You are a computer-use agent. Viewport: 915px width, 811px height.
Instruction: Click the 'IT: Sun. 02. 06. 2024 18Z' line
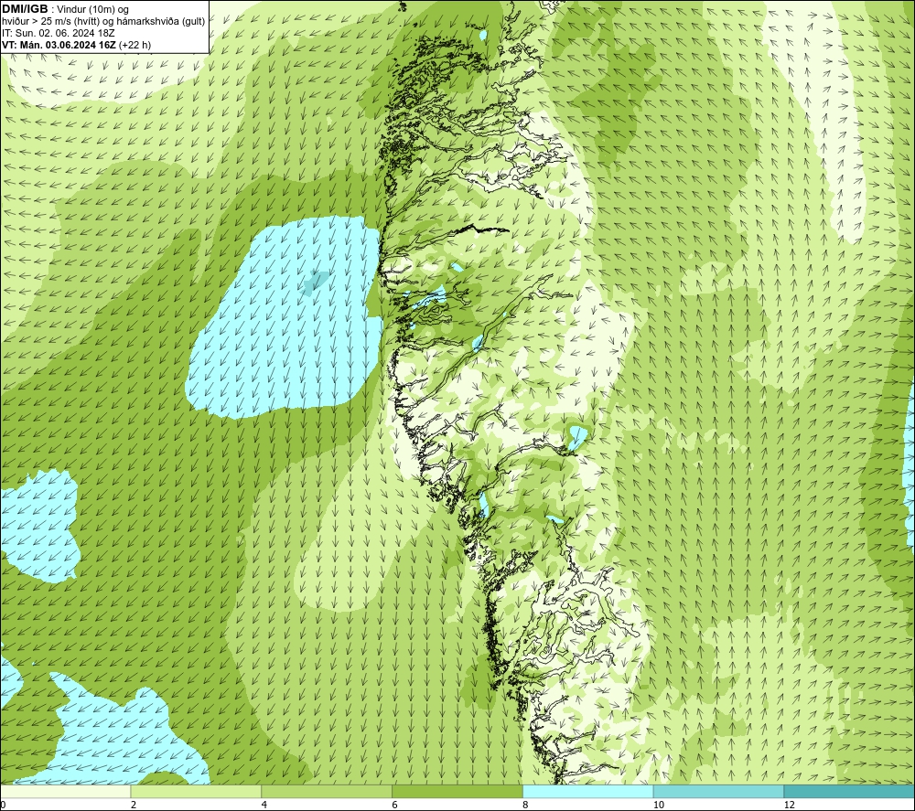(x=59, y=33)
